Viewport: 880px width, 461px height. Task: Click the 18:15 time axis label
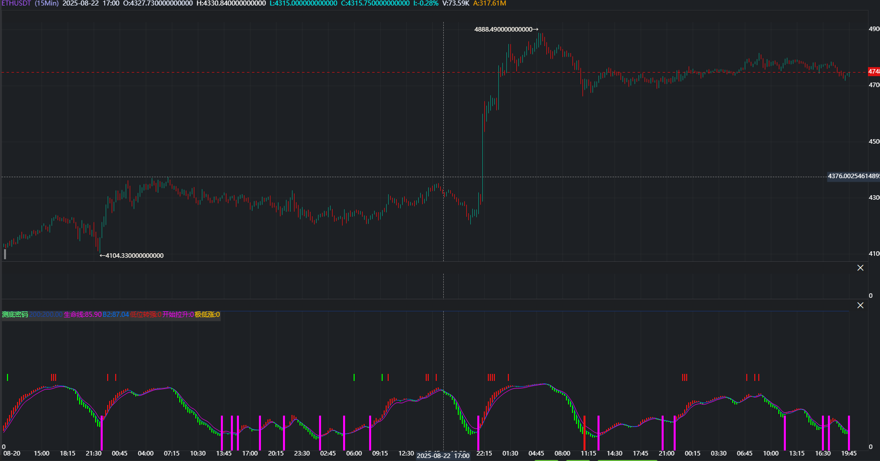(x=68, y=453)
